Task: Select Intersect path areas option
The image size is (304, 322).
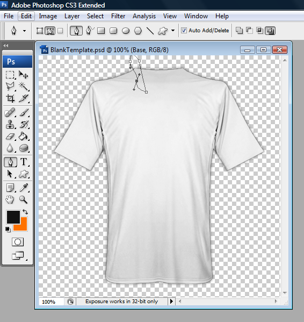Action: click(x=260, y=31)
